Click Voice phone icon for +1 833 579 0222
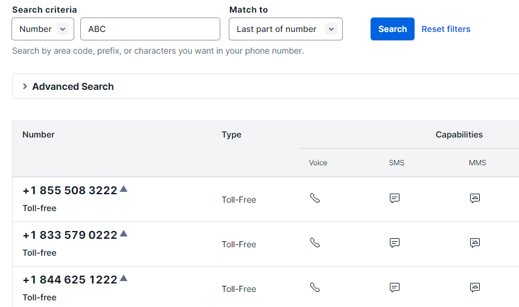This screenshot has height=307, width=519. click(x=314, y=242)
